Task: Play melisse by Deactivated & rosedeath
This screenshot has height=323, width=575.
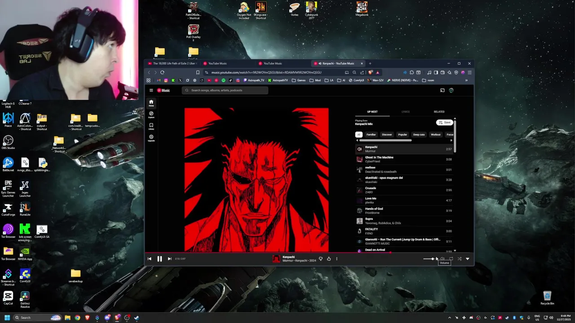Action: pos(404,170)
